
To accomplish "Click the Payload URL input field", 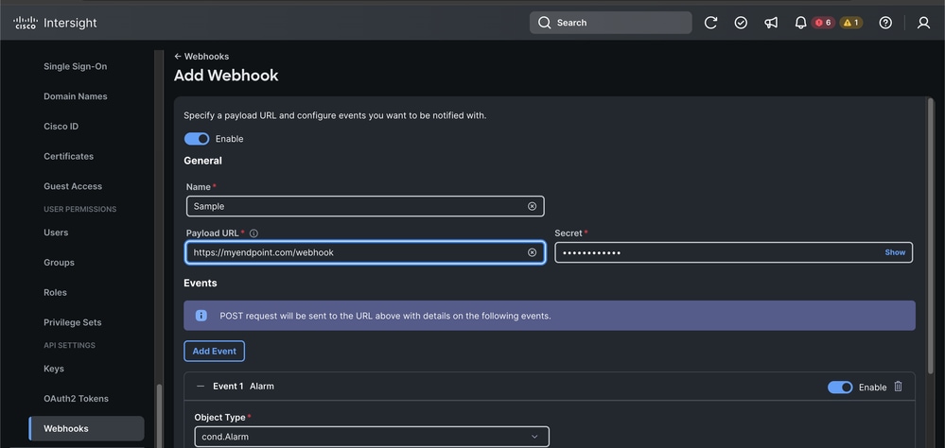I will 365,252.
